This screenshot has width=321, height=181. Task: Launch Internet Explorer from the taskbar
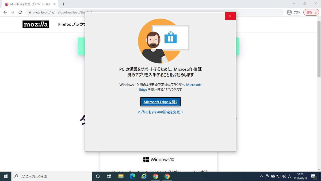click(x=144, y=176)
